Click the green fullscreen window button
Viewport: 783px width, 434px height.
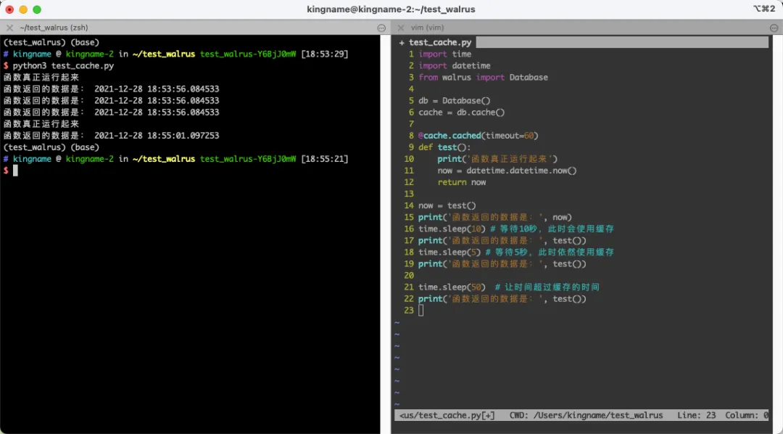coord(37,9)
